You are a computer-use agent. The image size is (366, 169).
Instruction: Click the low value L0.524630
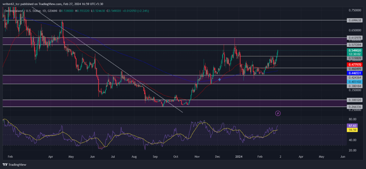[x=99, y=11]
